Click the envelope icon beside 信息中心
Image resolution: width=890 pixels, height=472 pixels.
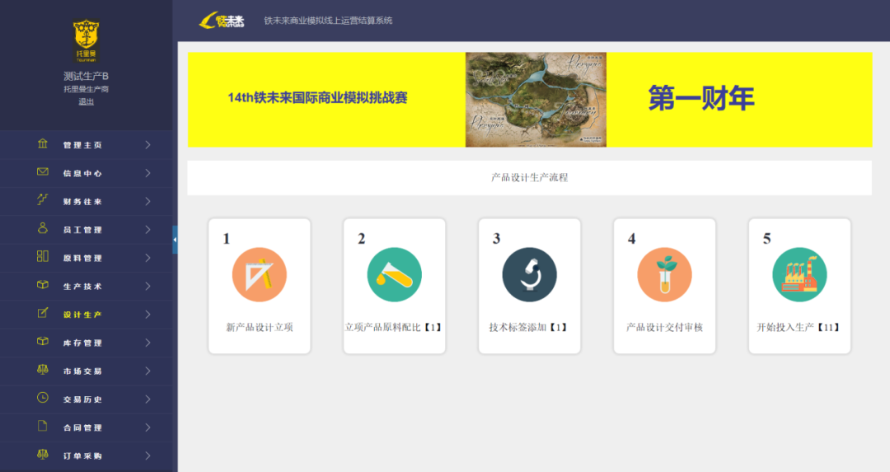tap(43, 172)
